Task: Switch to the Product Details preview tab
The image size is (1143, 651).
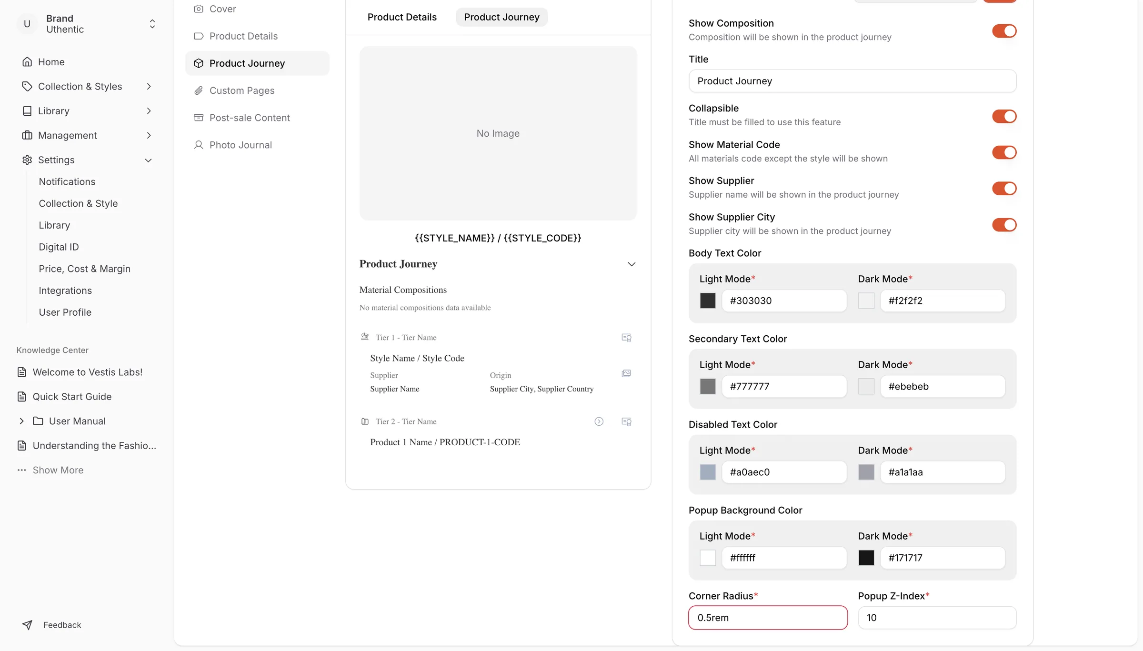Action: tap(402, 17)
